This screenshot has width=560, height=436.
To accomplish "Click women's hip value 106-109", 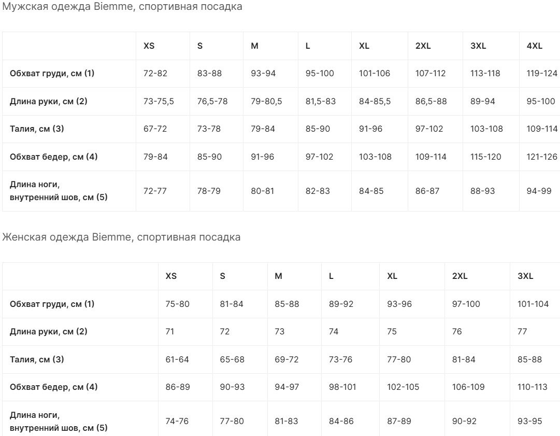I will pos(468,387).
